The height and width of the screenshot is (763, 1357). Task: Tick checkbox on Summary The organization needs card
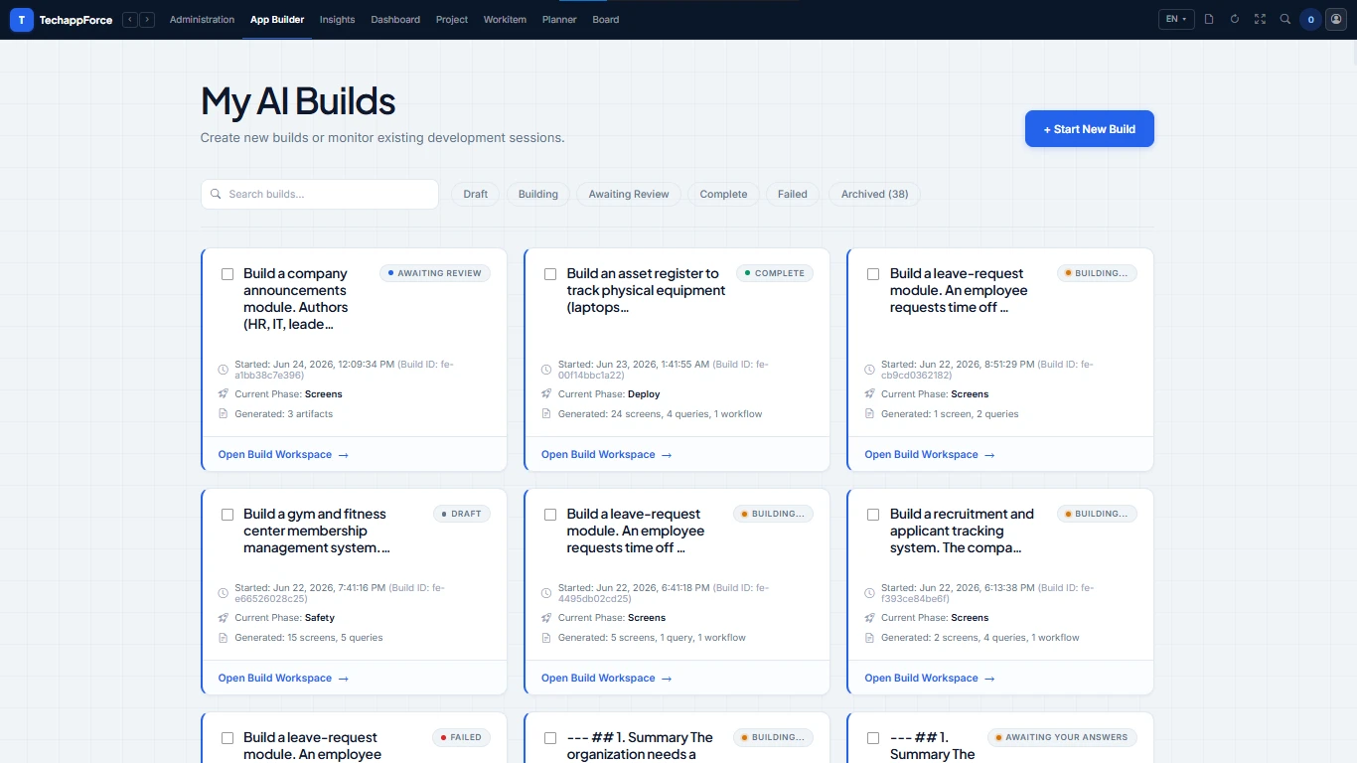[550, 738]
